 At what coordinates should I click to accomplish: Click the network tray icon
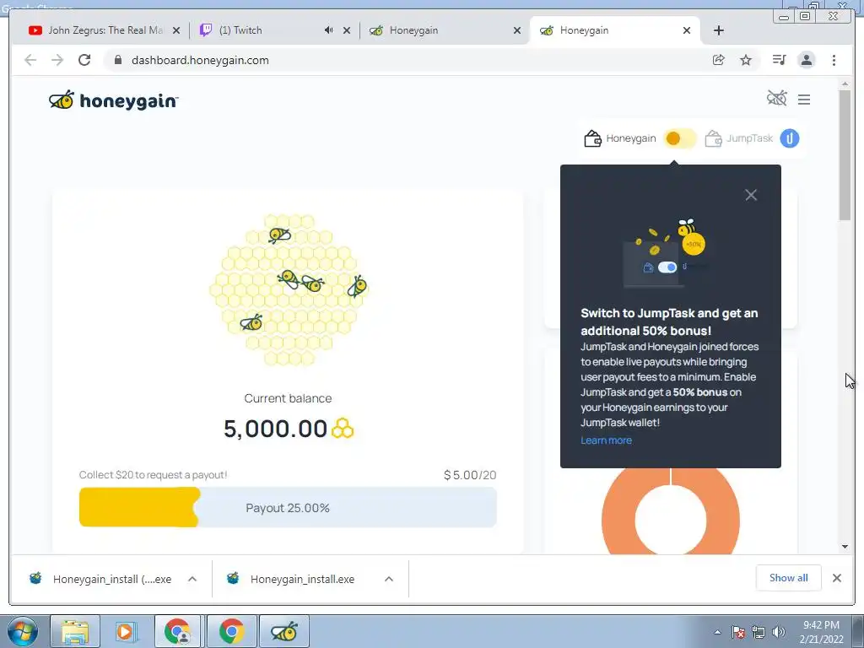pyautogui.click(x=759, y=633)
